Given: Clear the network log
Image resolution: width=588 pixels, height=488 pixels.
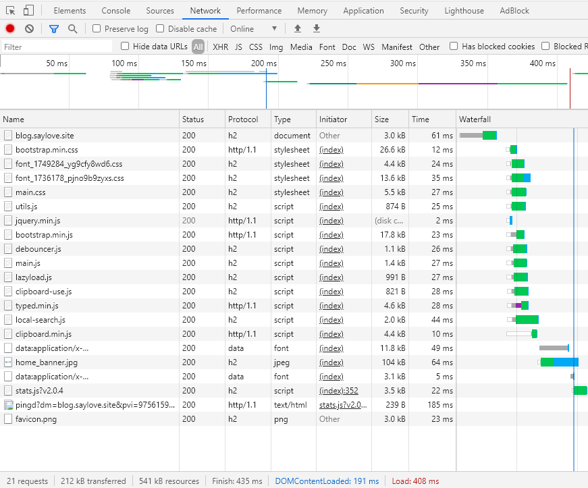Looking at the screenshot, I should point(29,28).
